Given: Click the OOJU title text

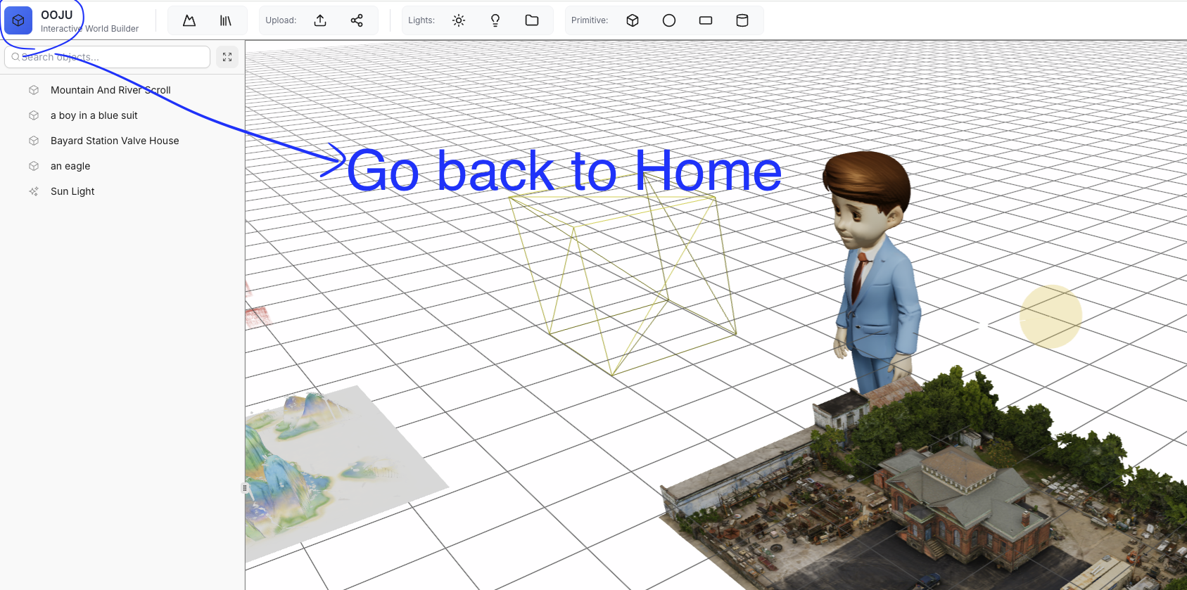Looking at the screenshot, I should (57, 15).
